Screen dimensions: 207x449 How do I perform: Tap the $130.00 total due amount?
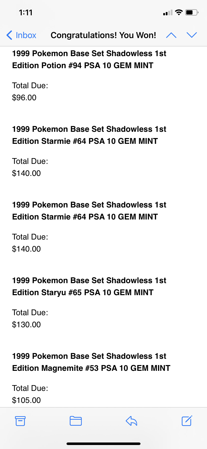tap(26, 324)
